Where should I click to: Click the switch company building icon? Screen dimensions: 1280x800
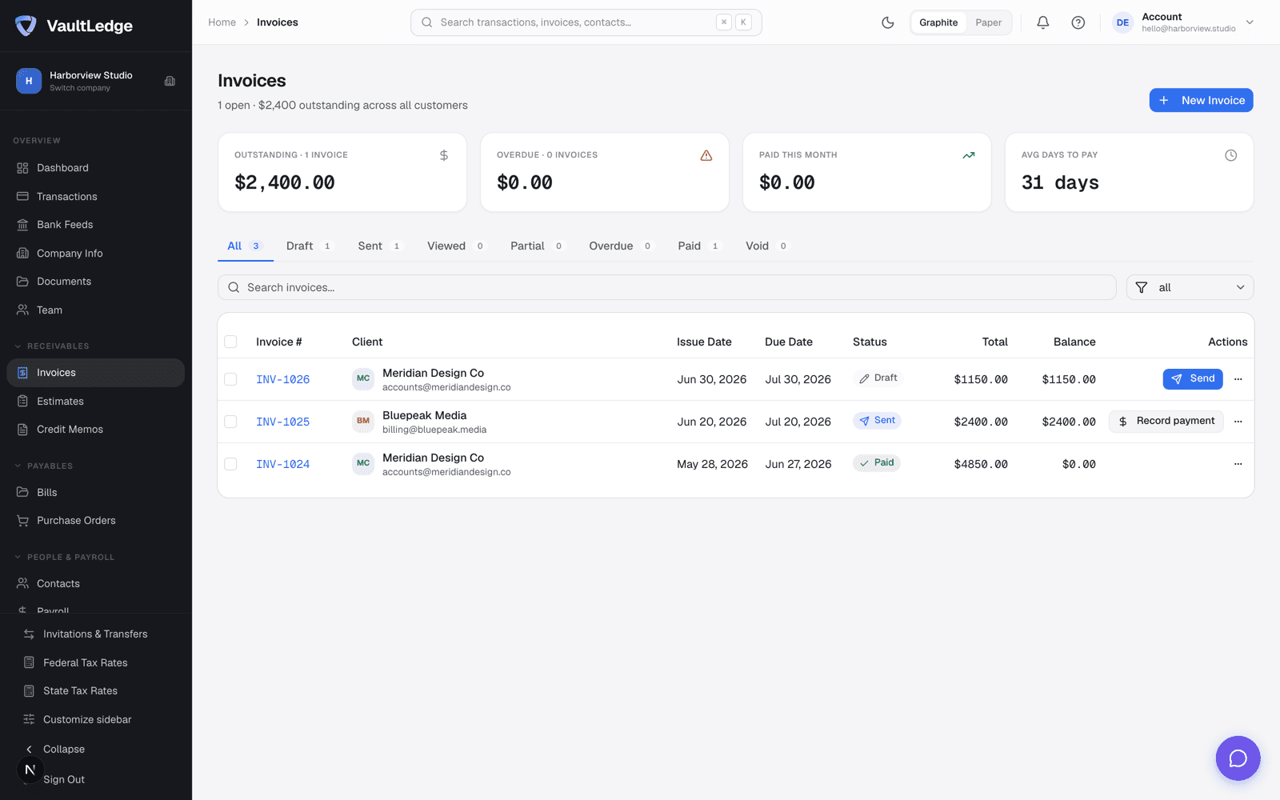click(x=170, y=81)
